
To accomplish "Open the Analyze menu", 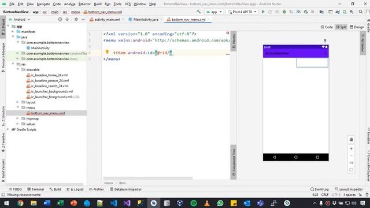I will click(69, 4).
